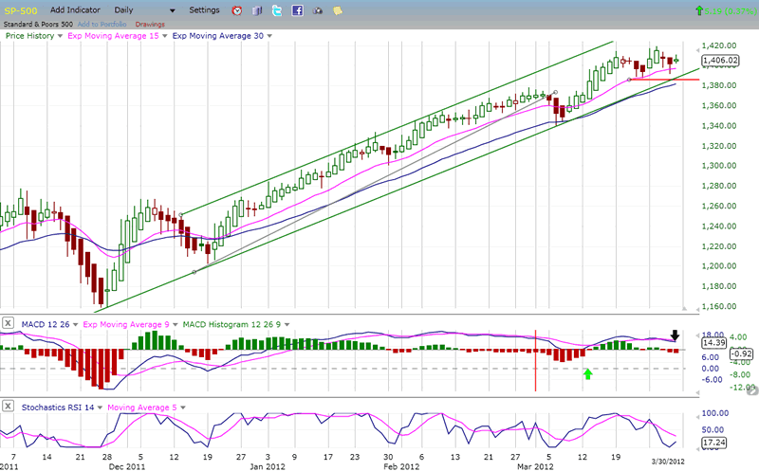Click the alarm clock alert icon
Viewport: 759px width, 471px height.
[x=236, y=10]
